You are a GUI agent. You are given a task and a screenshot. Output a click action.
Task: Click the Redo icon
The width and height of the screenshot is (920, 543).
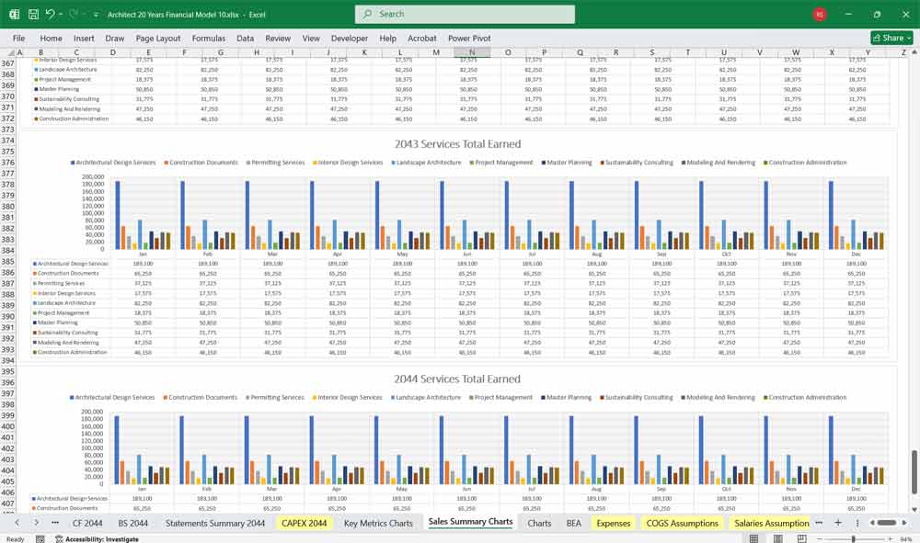[72, 14]
